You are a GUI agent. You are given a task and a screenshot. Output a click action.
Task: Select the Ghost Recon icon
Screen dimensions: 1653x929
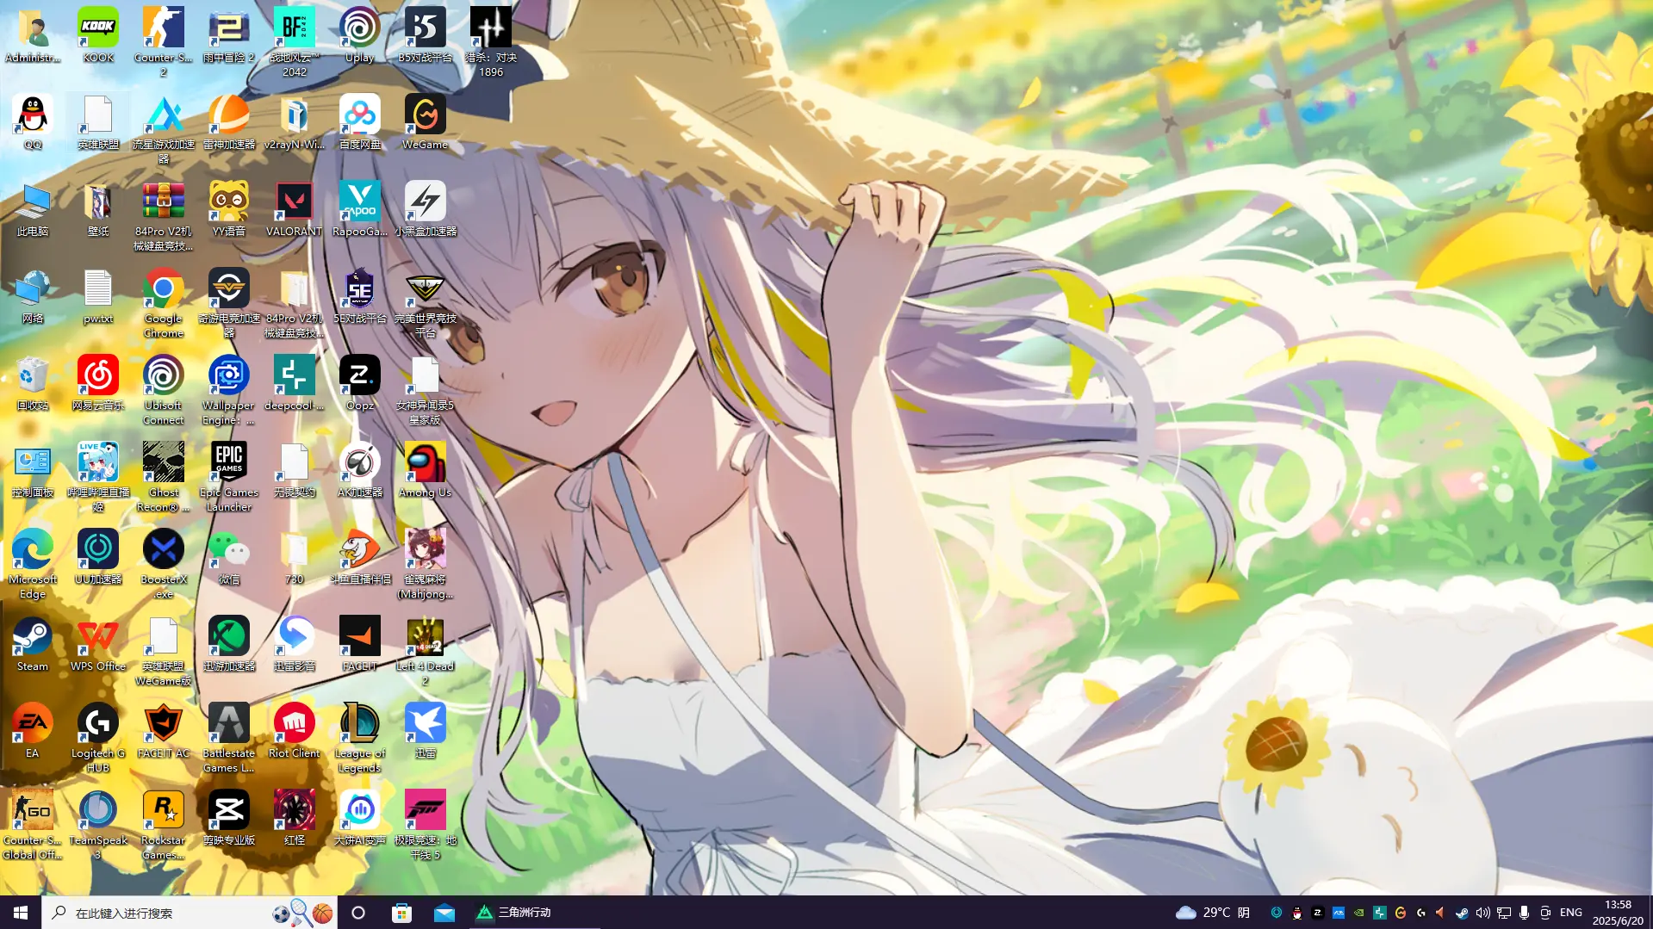(164, 477)
